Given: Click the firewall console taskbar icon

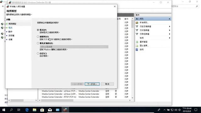Looking at the screenshot, I should tap(65, 110).
